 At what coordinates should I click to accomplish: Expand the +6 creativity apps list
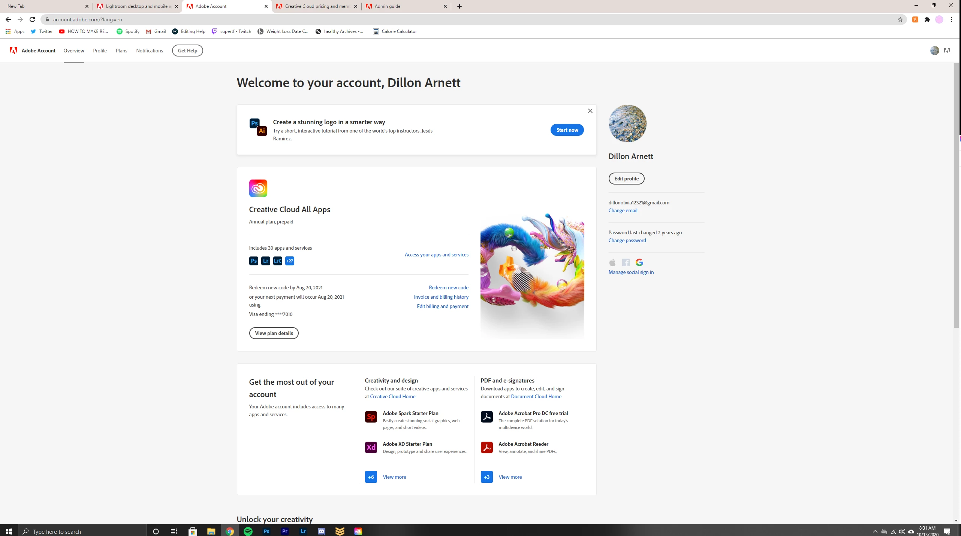[x=371, y=477]
